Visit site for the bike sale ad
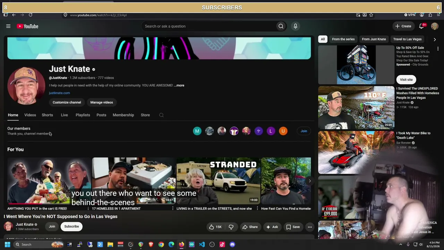The width and height of the screenshot is (444, 250). [x=406, y=80]
